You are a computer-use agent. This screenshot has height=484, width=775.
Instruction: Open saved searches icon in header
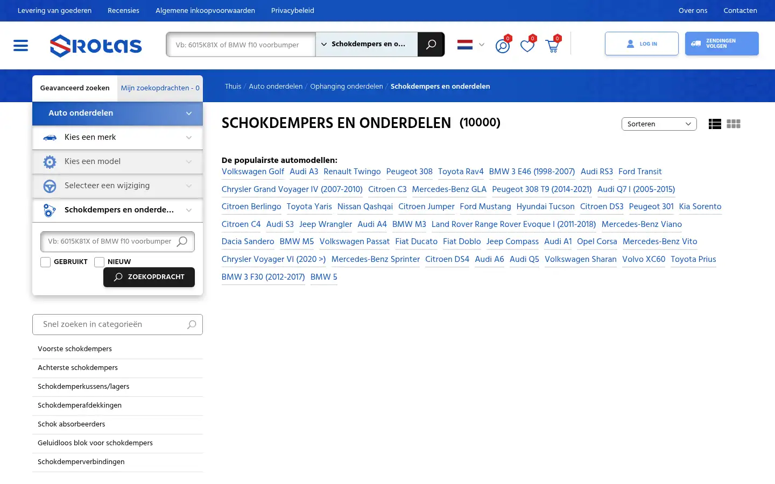503,46
